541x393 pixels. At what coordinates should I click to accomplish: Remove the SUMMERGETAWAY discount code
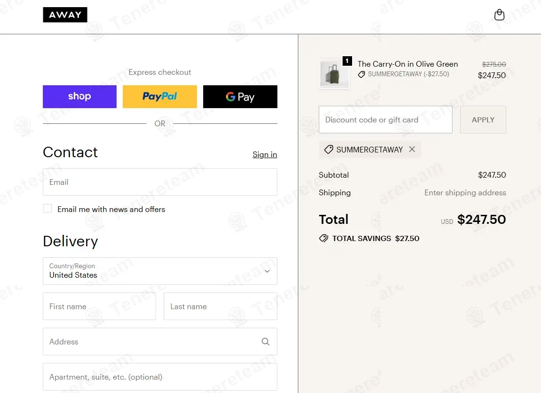pos(412,150)
